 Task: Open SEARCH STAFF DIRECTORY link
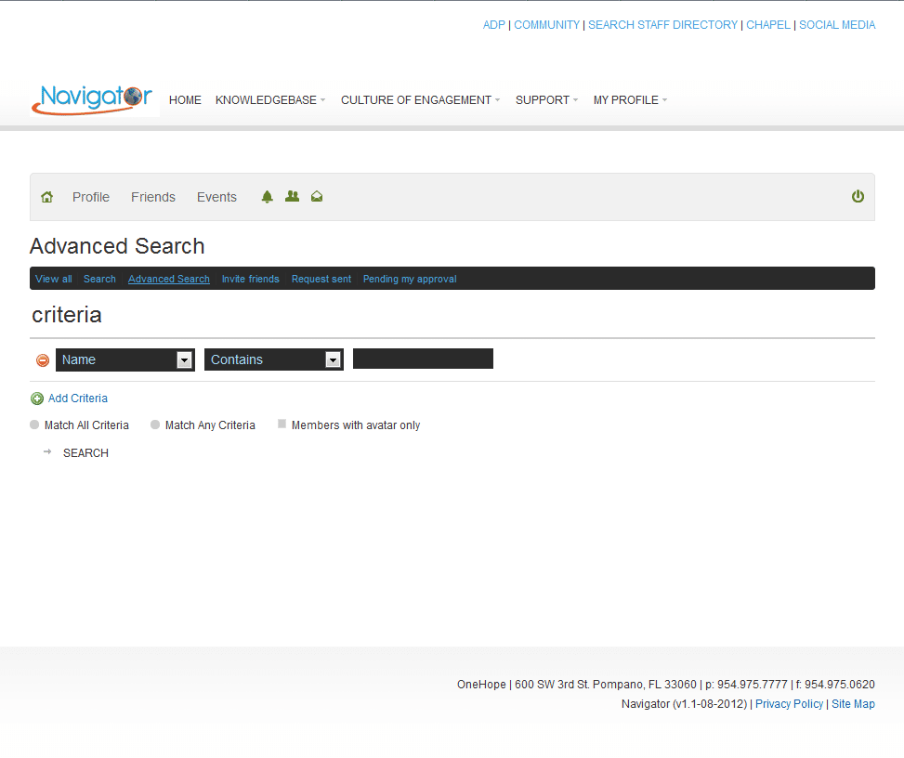(x=663, y=25)
